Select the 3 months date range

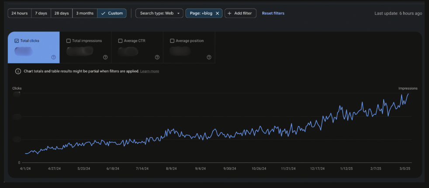85,13
